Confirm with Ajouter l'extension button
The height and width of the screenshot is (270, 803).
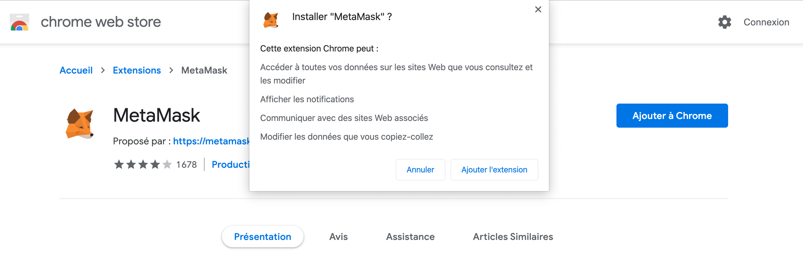[494, 170]
